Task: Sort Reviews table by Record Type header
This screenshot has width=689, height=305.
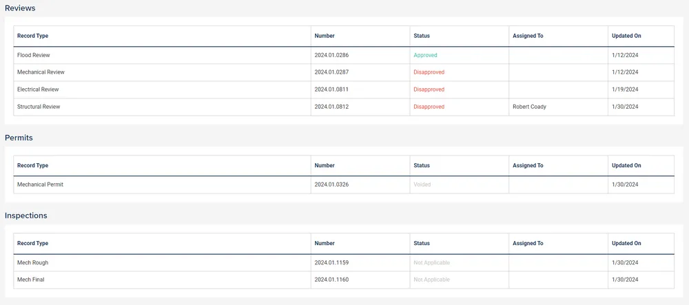Action: (x=32, y=36)
